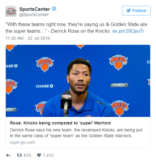The image size is (156, 162).
Task: Click the retweet icon
Action: coord(19,155)
